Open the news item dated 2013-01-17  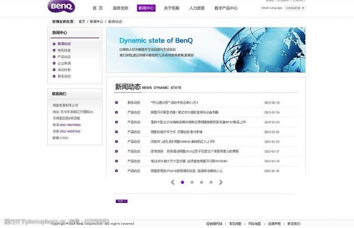[x=195, y=151]
